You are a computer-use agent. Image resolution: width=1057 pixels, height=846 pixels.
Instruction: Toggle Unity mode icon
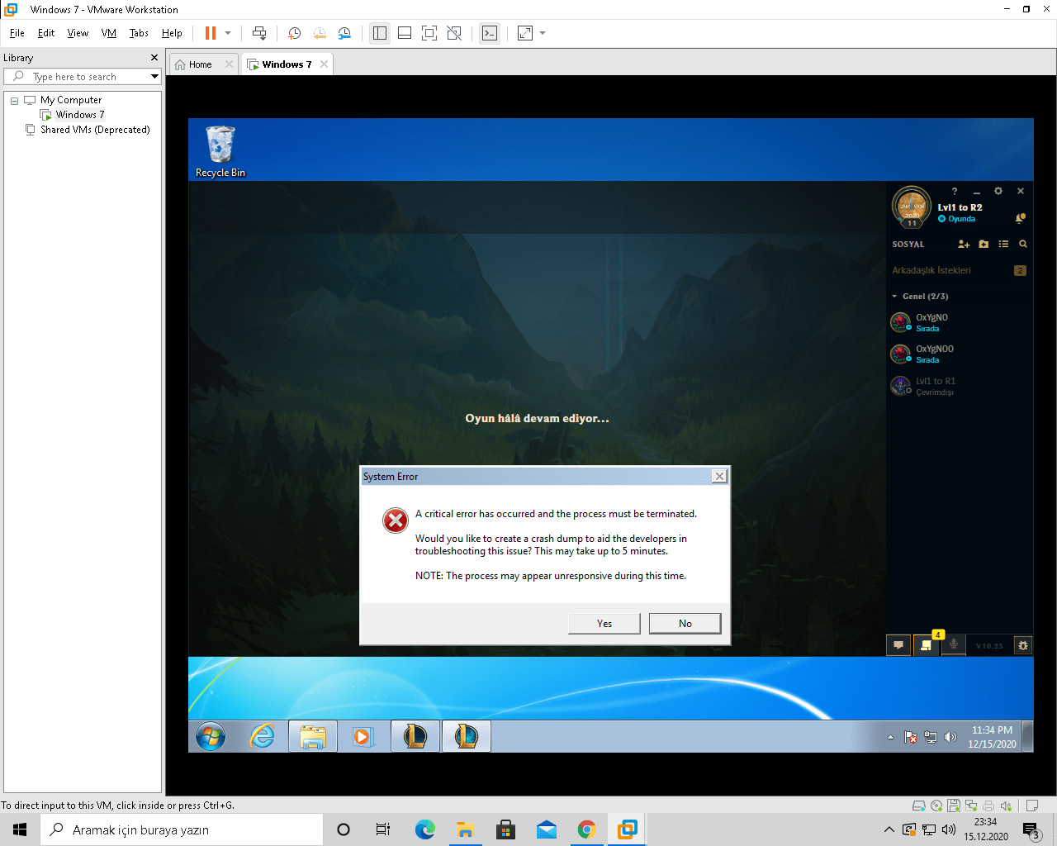coord(454,33)
